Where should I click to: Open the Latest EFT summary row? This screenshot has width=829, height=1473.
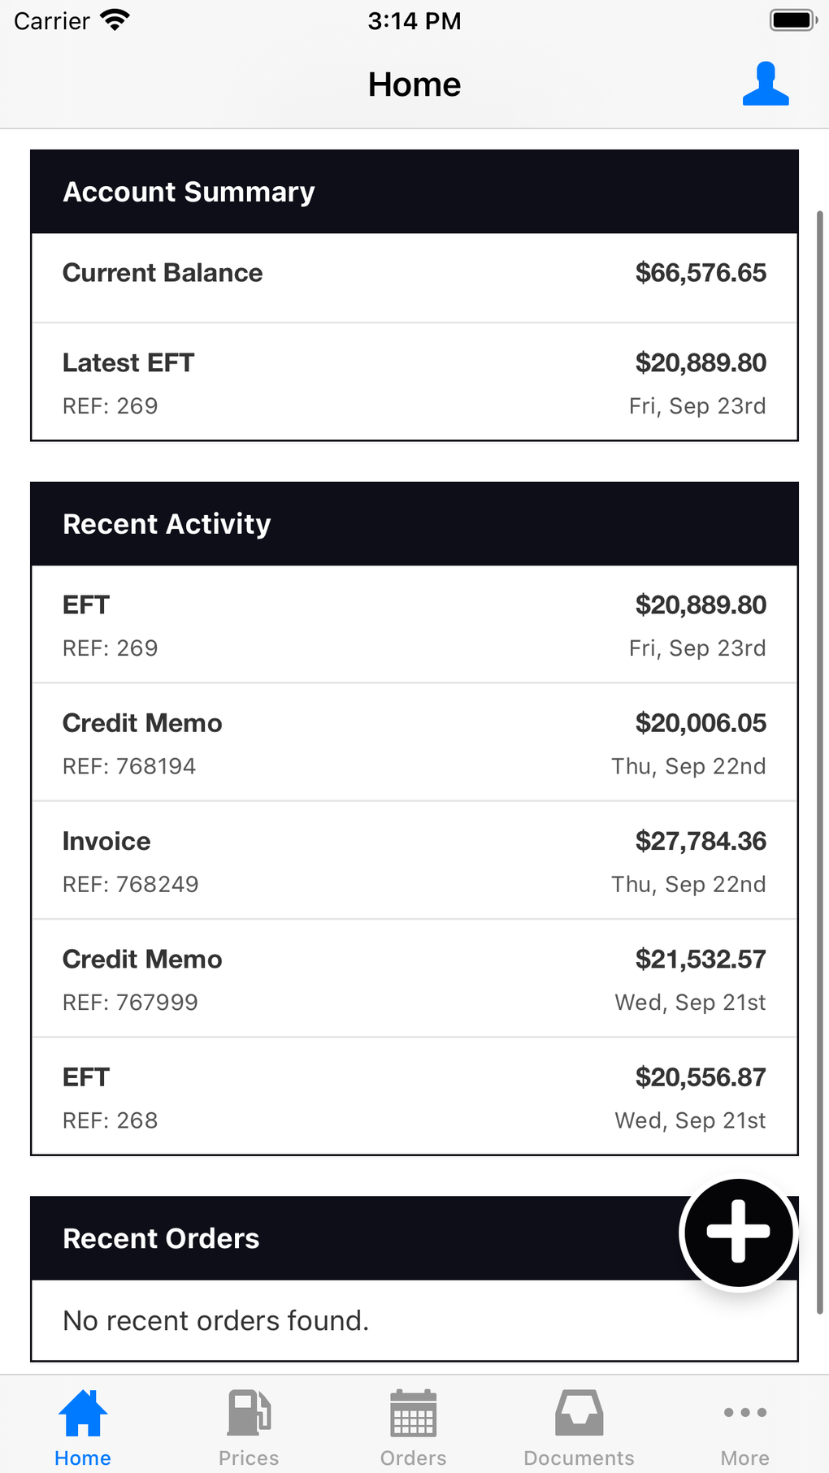(414, 383)
